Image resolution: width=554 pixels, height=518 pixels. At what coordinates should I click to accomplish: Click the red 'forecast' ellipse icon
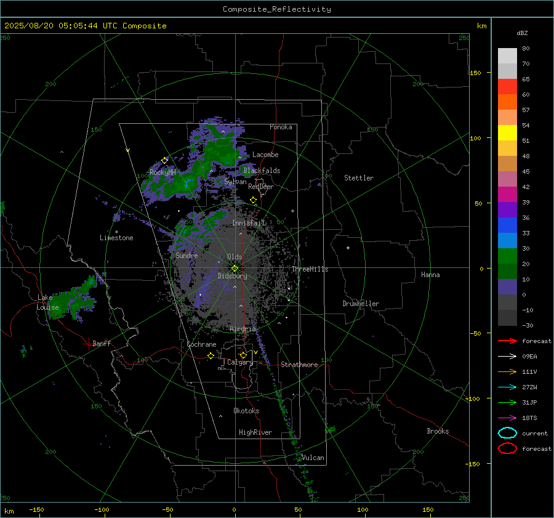click(x=507, y=448)
